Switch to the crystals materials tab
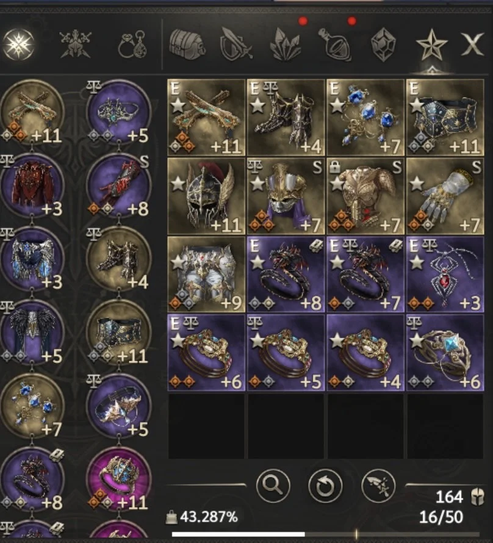Screen dimensions: 493x543 286,45
